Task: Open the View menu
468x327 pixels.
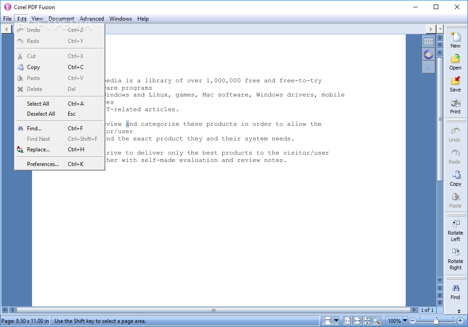Action: (x=37, y=19)
